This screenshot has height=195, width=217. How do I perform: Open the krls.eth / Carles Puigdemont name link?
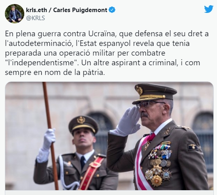(66, 10)
